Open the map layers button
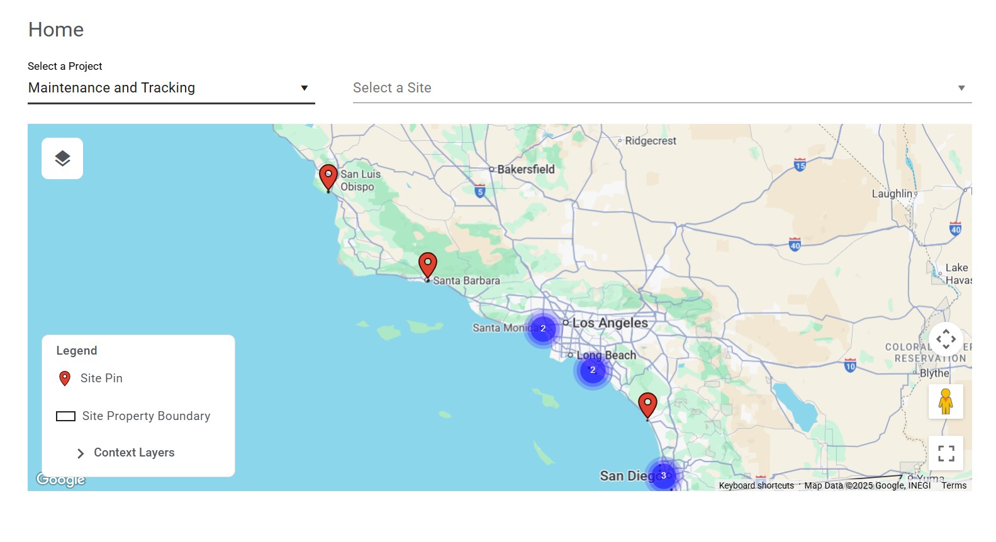Viewport: 996px width, 542px height. pyautogui.click(x=62, y=158)
